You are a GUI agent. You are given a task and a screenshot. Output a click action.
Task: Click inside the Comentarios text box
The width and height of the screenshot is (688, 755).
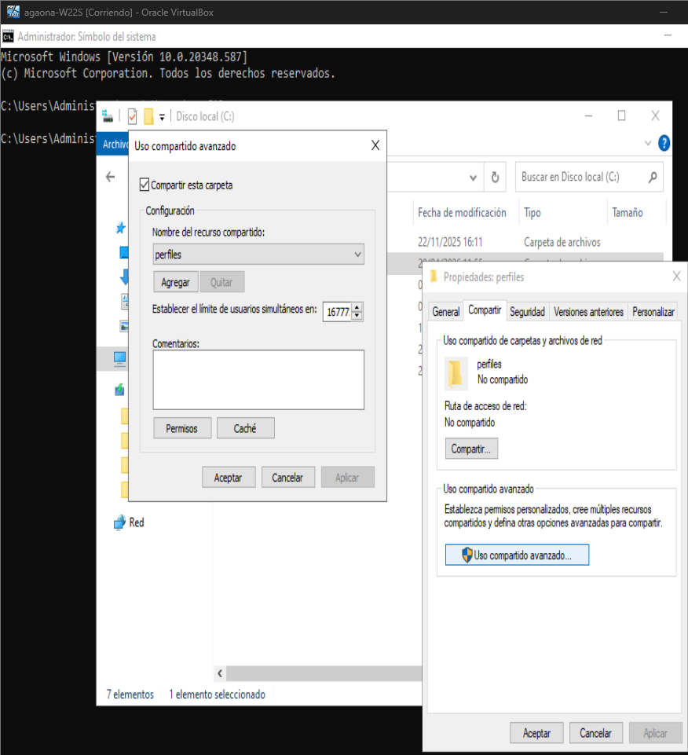click(x=258, y=379)
